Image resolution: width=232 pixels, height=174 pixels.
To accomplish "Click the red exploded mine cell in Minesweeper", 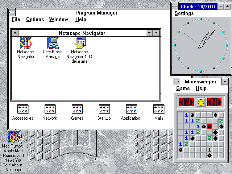I will 210,127.
